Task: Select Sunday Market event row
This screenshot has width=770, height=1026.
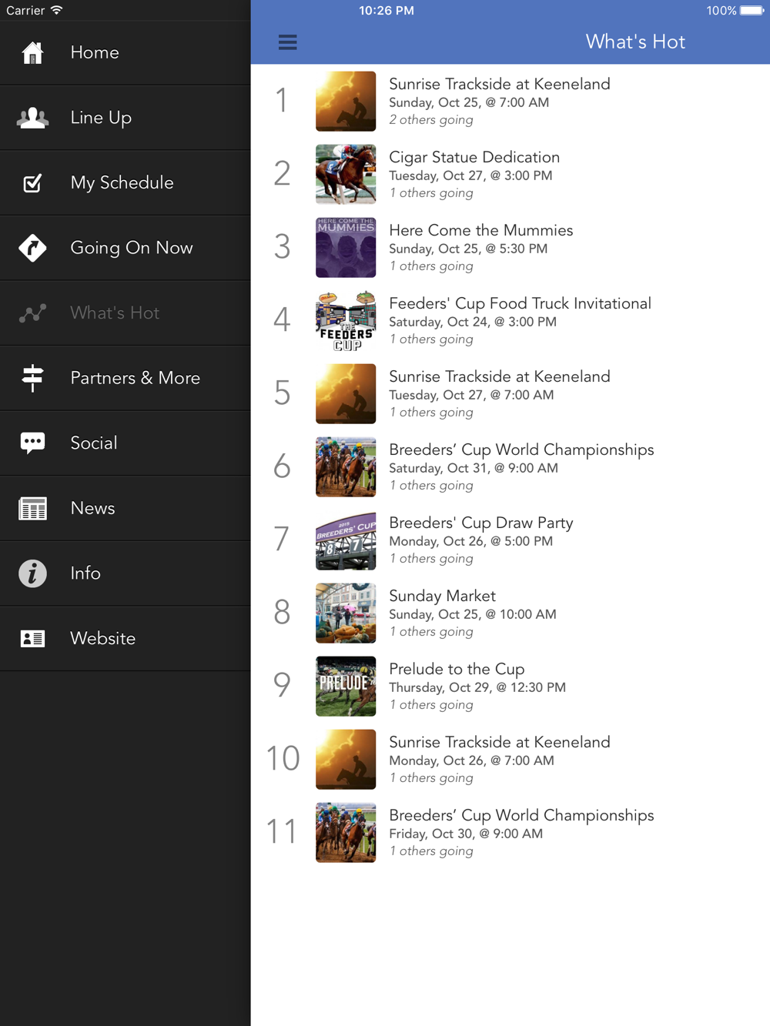Action: coord(511,613)
